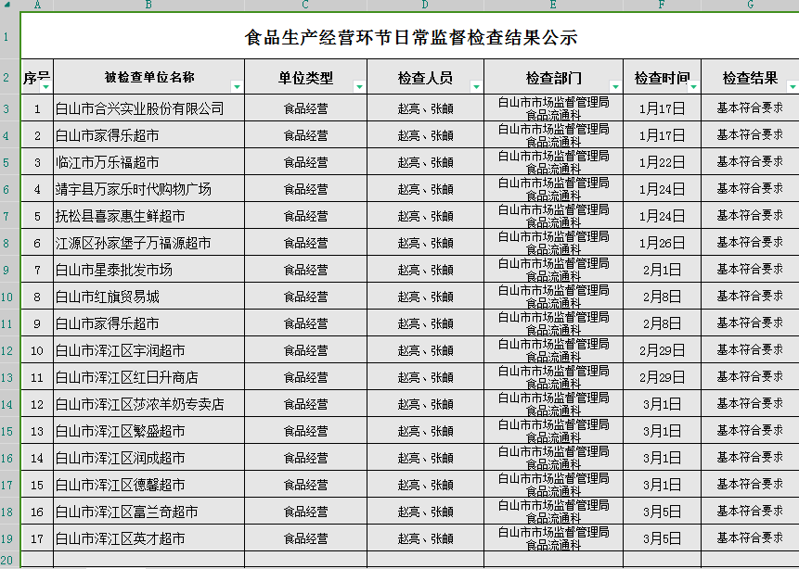Viewport: 799px width, 569px height.
Task: Select cell 白山市浑江区英才超市
Action: click(x=148, y=538)
